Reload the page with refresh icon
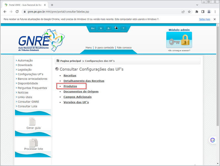The height and width of the screenshot is (166, 220). (17, 12)
